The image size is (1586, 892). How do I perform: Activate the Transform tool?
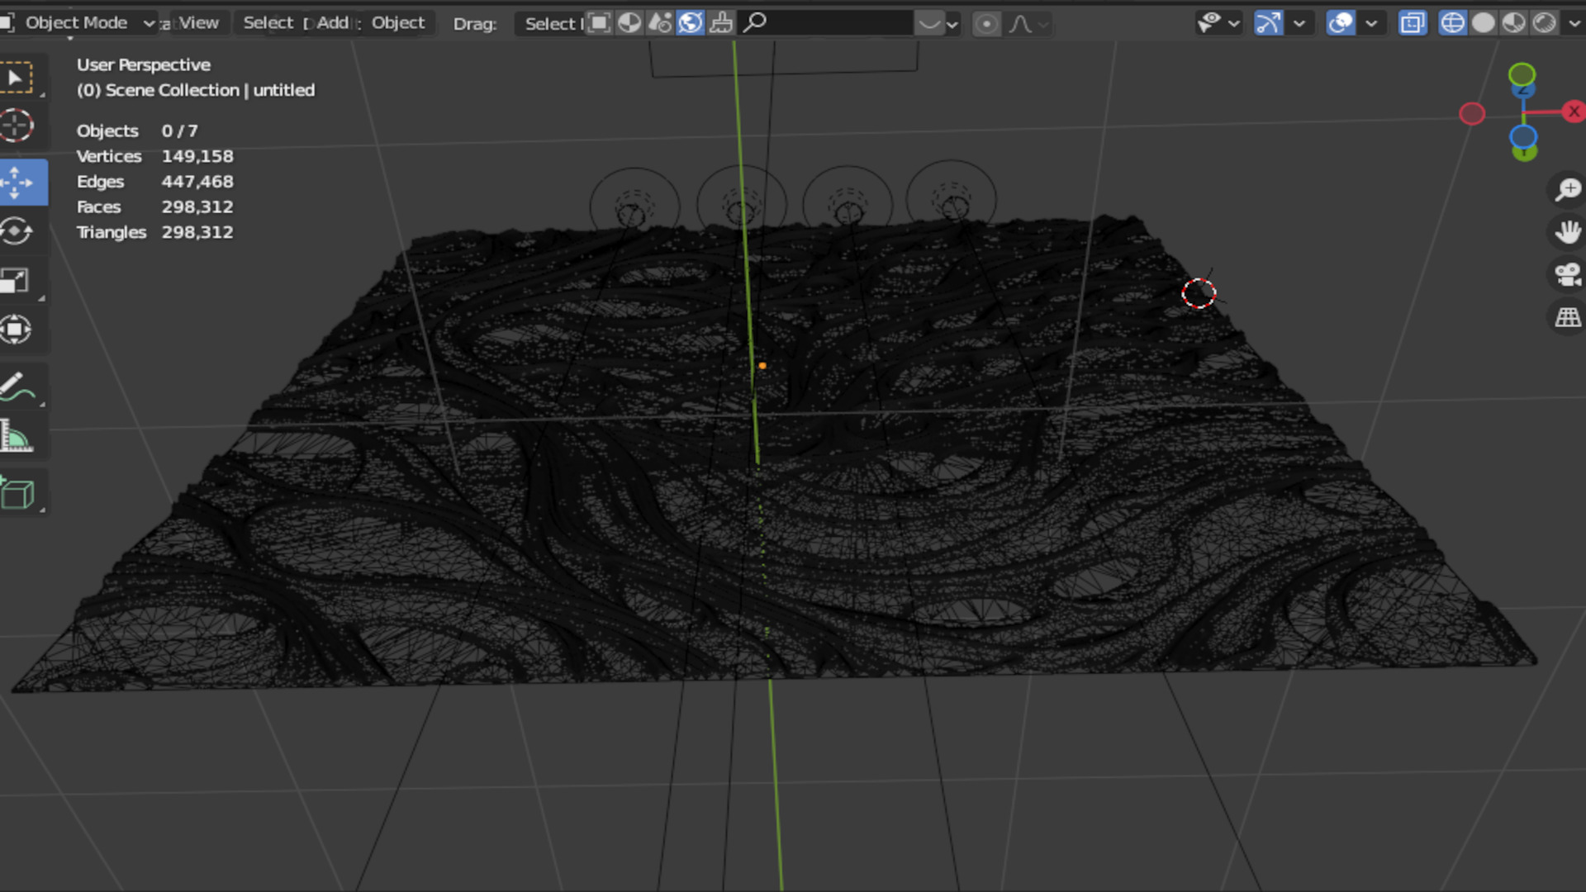(x=17, y=330)
